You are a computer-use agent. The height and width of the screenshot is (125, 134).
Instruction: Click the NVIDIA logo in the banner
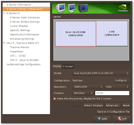[123, 8]
